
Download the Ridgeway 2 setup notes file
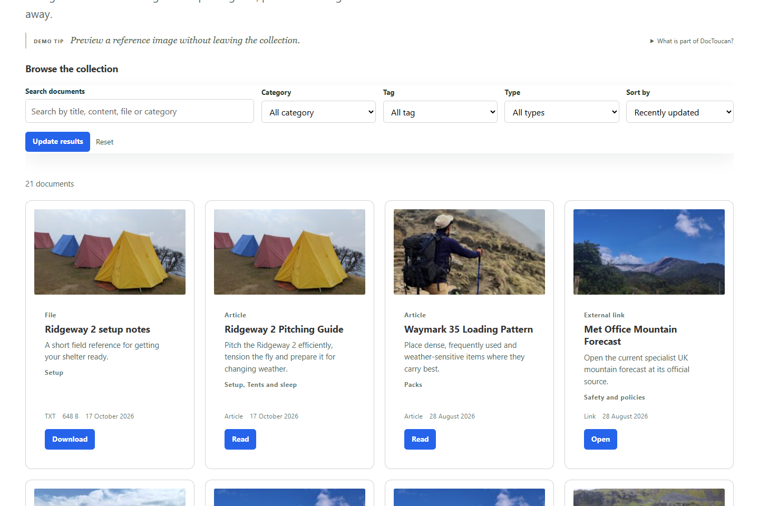click(x=70, y=440)
